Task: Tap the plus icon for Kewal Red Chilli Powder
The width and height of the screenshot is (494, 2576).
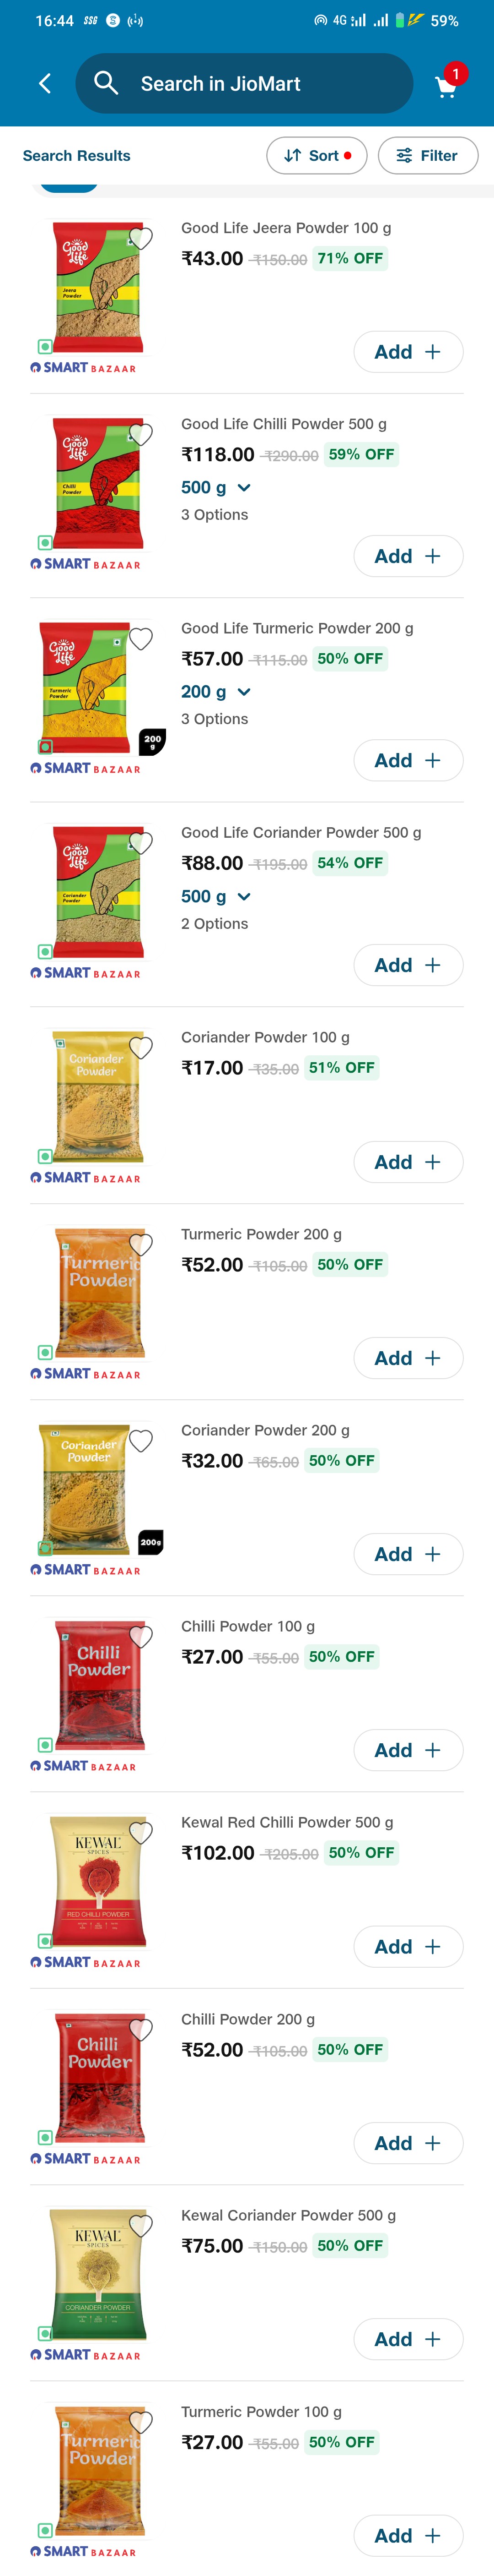Action: pos(432,1947)
